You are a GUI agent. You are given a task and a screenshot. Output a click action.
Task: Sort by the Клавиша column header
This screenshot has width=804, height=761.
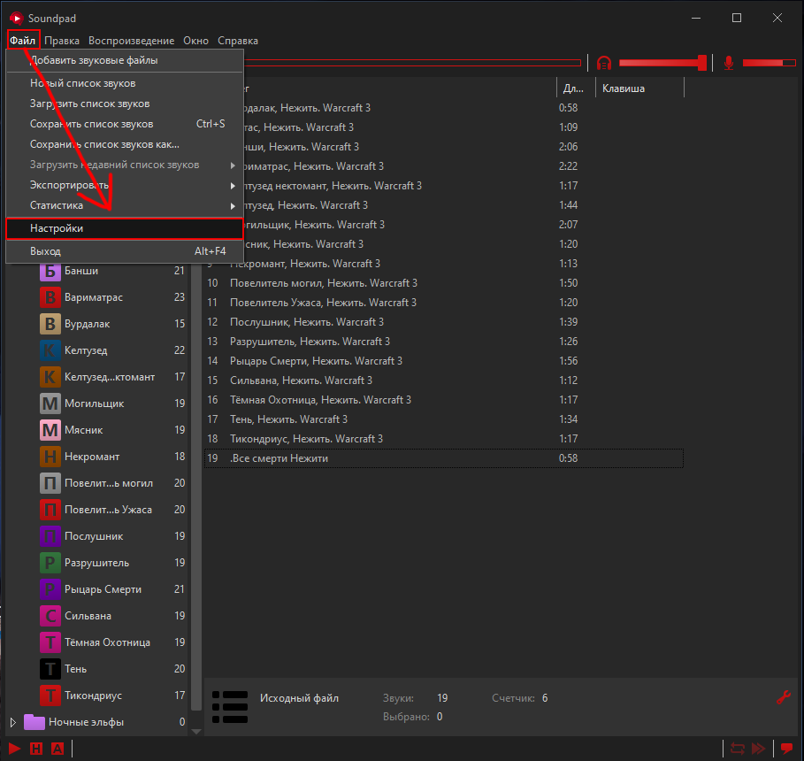click(639, 88)
